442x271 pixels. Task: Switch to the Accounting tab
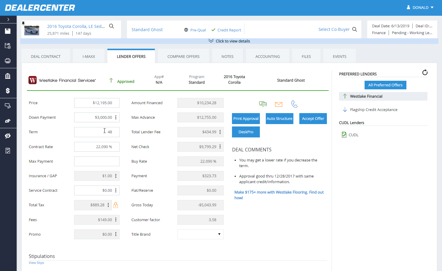pos(268,56)
